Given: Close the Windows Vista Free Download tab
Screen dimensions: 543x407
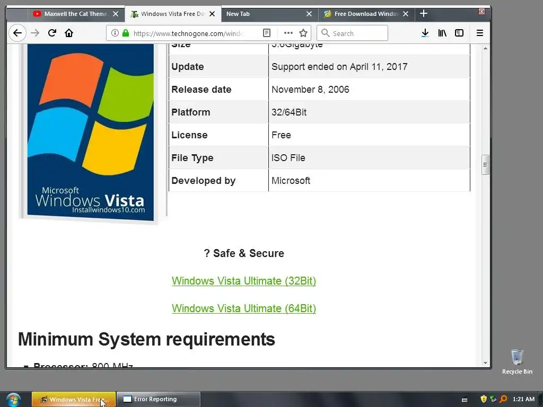Looking at the screenshot, I should 212,14.
